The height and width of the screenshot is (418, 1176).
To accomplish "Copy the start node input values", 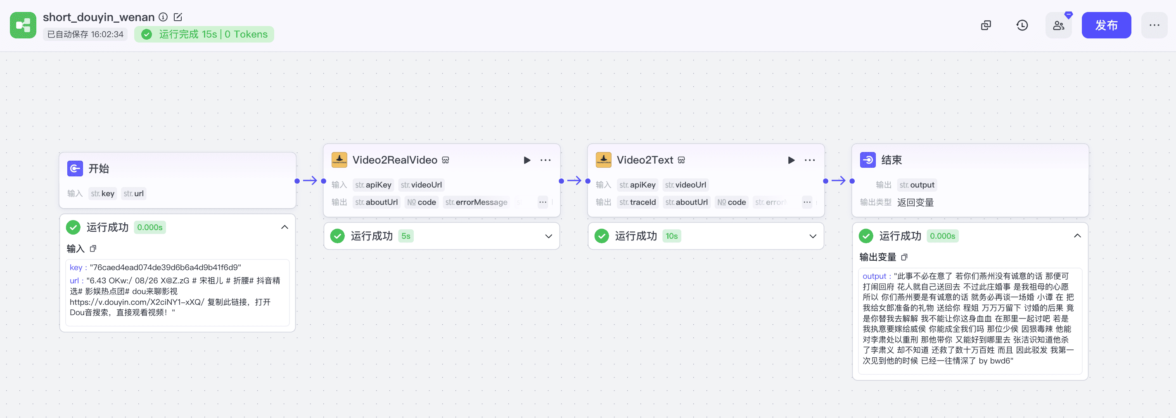I will coord(93,249).
